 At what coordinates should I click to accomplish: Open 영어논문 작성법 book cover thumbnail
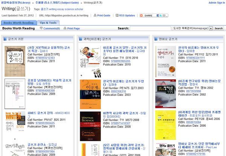[x=165, y=94]
